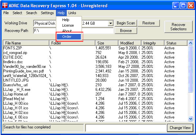
Task: Select the PrintingGuide_low_res.pdf file row
Action: 95,71
